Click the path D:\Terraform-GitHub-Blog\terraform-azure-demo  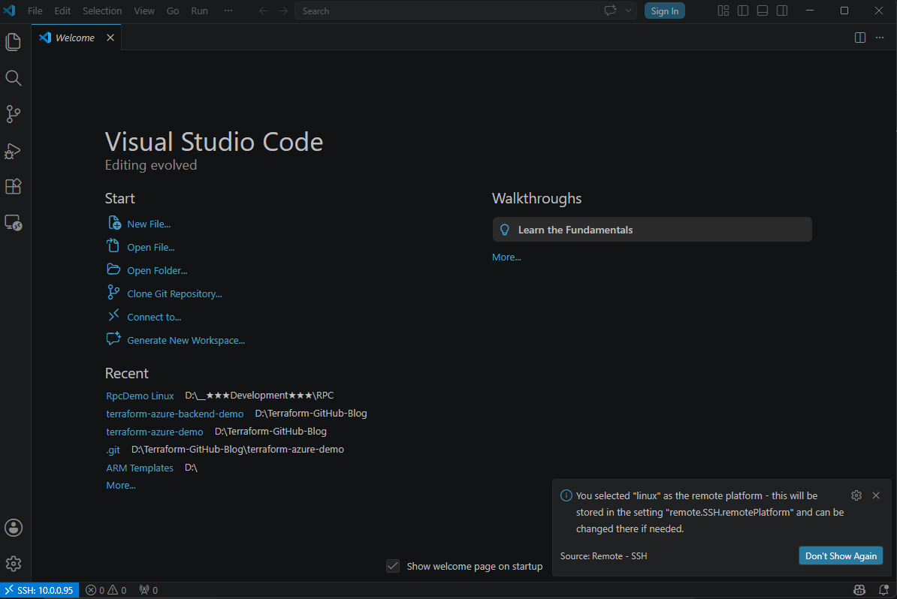tap(237, 449)
